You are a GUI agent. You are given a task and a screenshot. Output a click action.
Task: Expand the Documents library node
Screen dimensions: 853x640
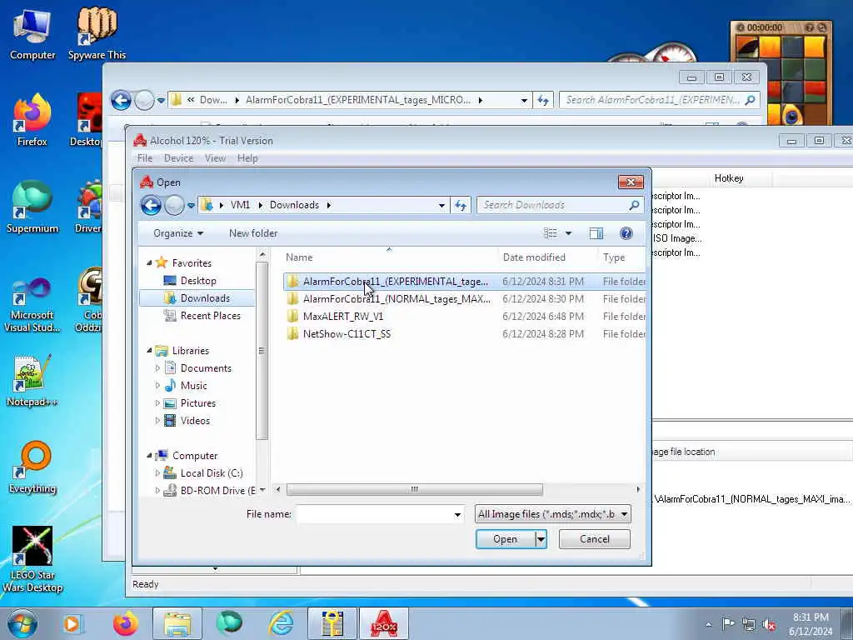pos(157,368)
